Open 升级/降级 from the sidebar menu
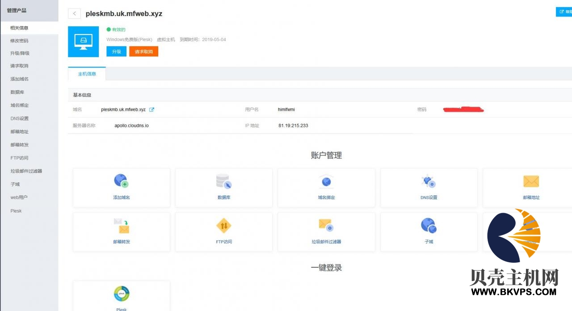 coord(20,53)
